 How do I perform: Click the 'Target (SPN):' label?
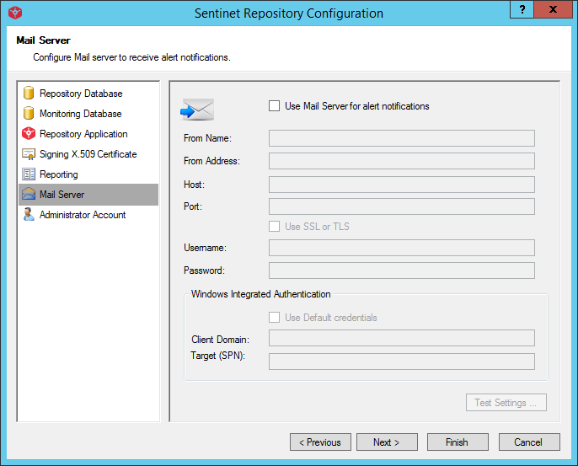click(x=218, y=356)
